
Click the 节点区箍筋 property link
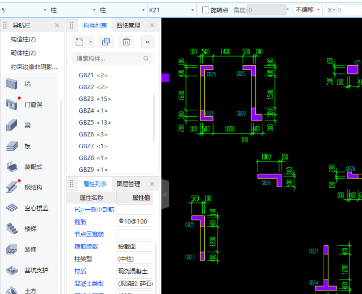(x=89, y=234)
